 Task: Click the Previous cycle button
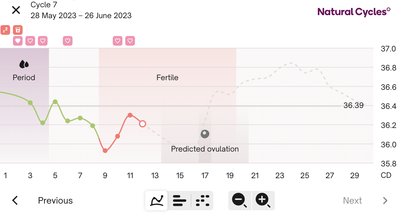pos(55,200)
